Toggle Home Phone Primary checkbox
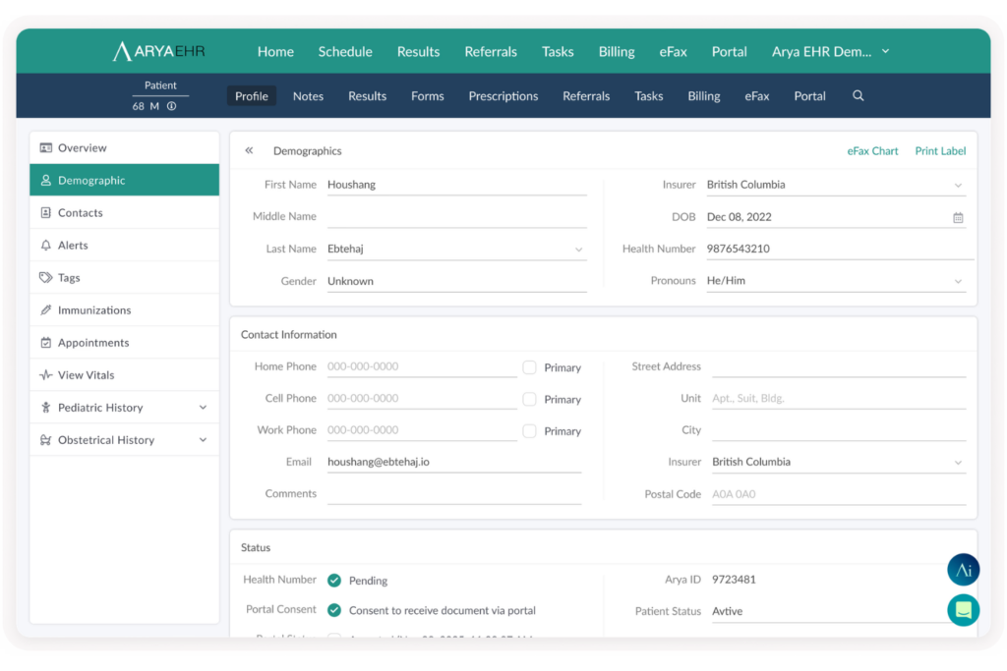Image resolution: width=1007 pixels, height=671 pixels. click(x=529, y=366)
